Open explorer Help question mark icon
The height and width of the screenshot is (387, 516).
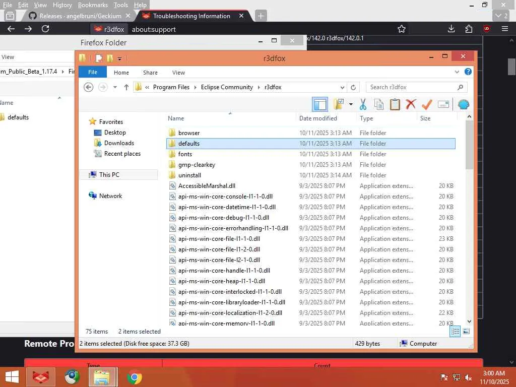point(468,72)
